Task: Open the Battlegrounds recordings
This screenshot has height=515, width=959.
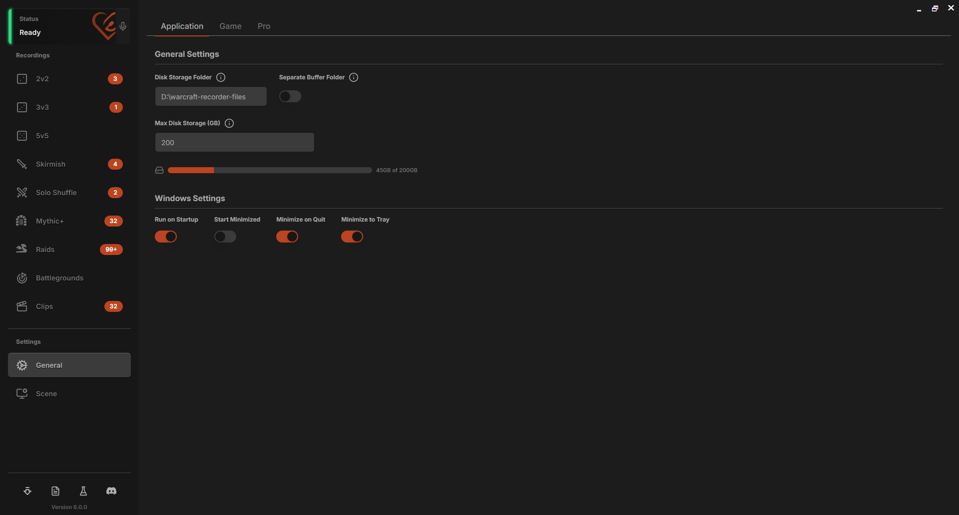Action: [69, 278]
